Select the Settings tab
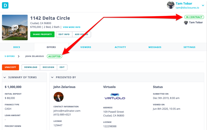Viewport: 207px width, 130px height. coord(189,47)
